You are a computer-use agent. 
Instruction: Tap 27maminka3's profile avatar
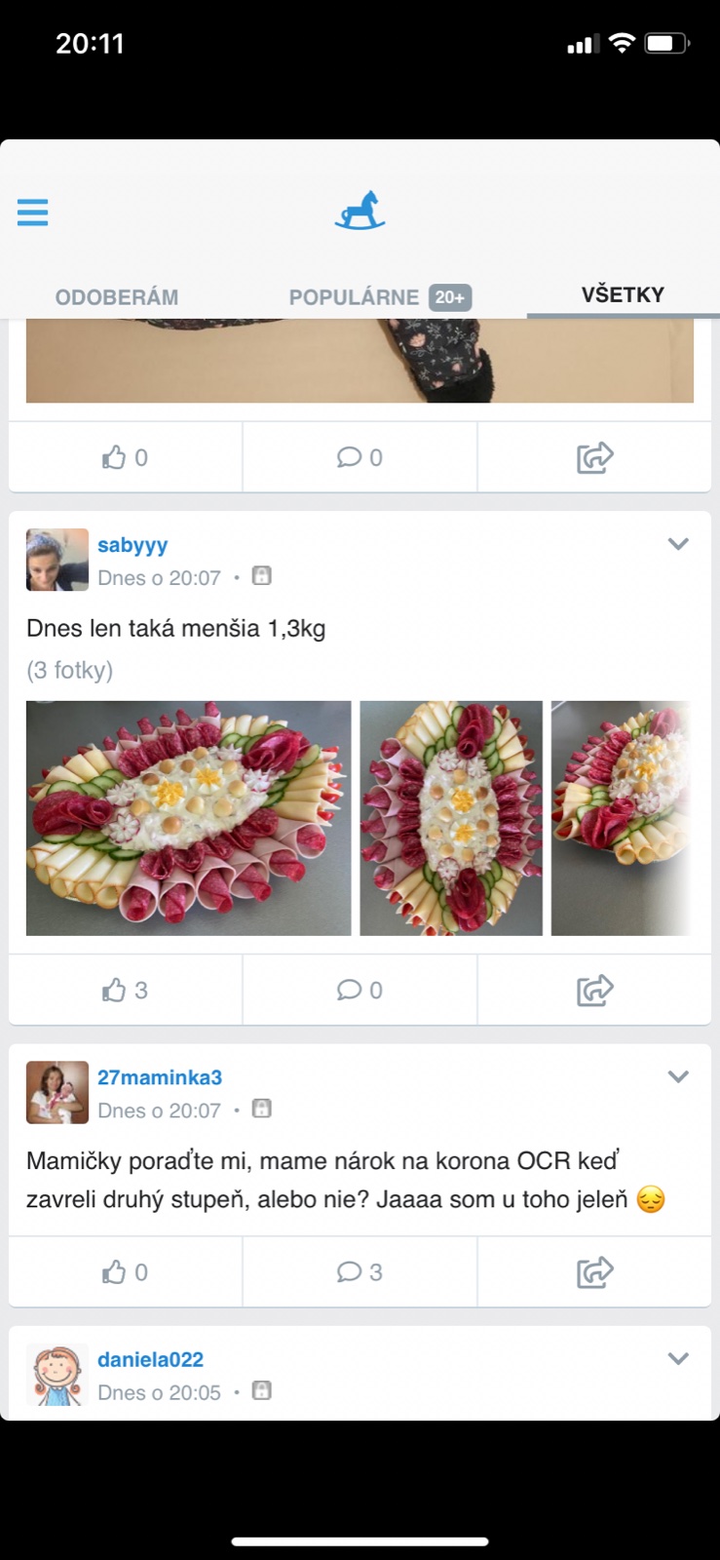[57, 1092]
